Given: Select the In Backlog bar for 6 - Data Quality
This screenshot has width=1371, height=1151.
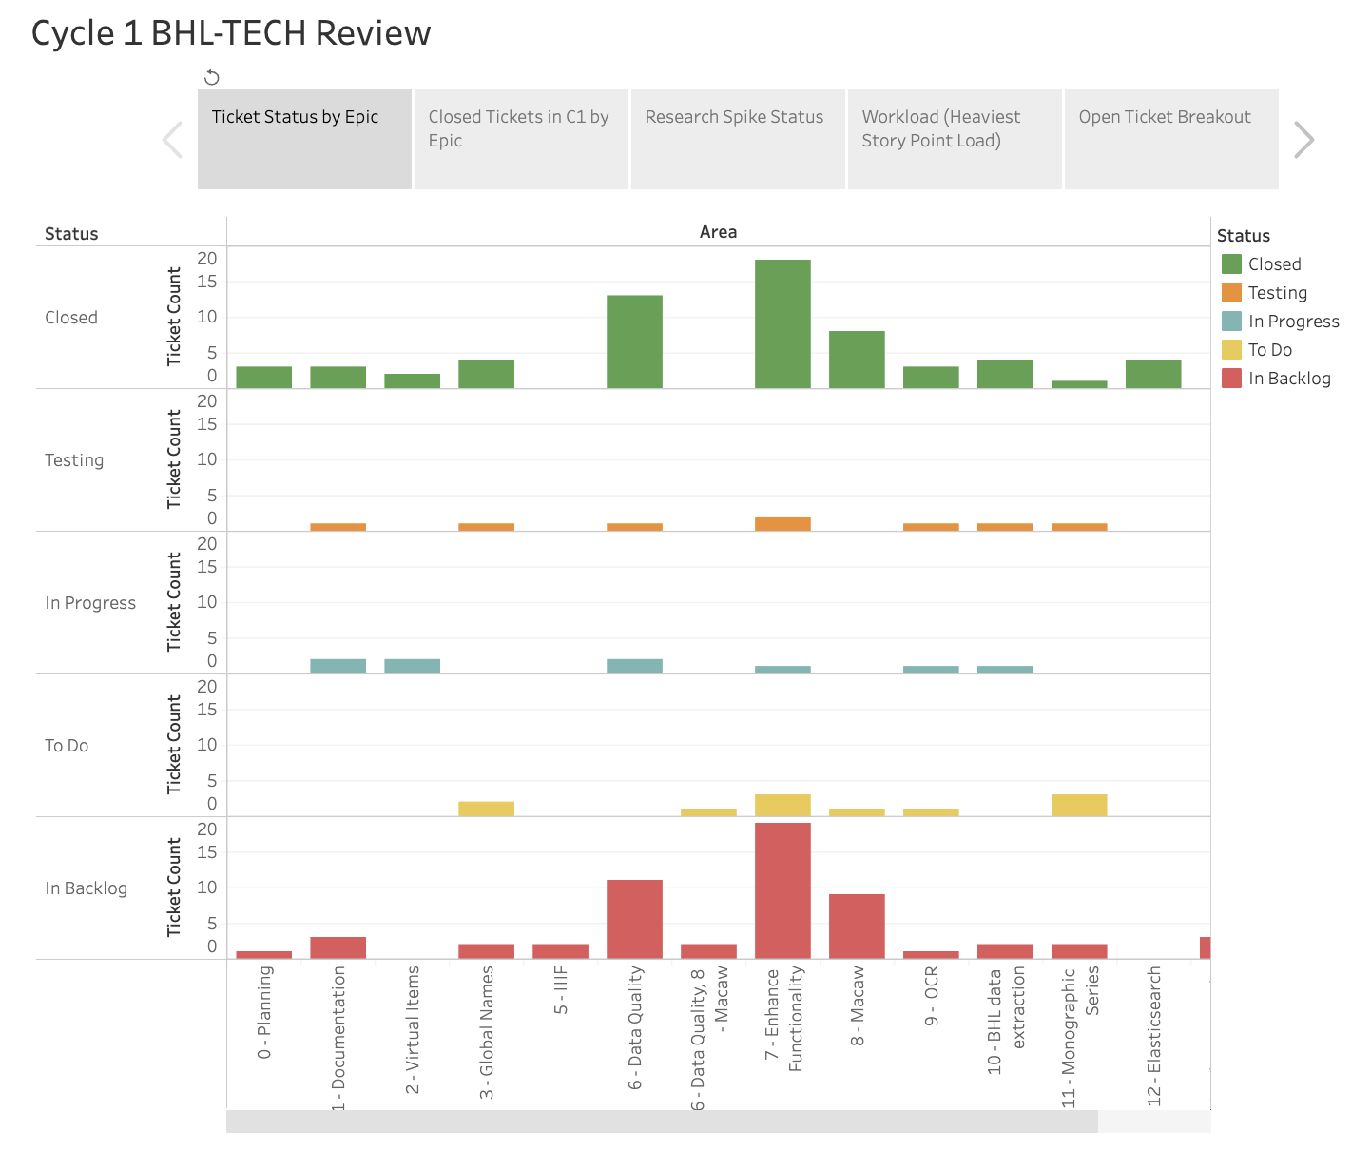Looking at the screenshot, I should [634, 919].
